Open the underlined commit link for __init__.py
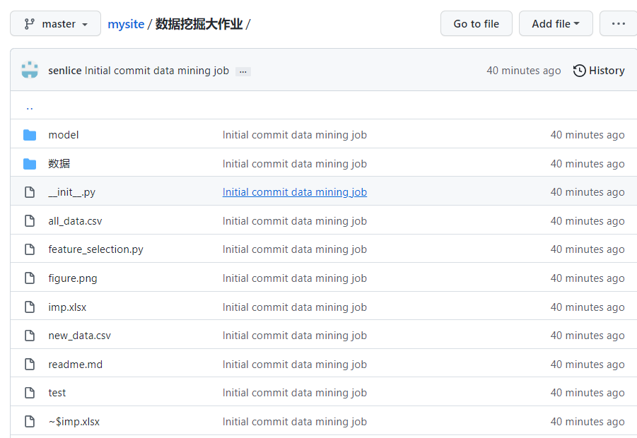This screenshot has width=637, height=438. (x=295, y=192)
